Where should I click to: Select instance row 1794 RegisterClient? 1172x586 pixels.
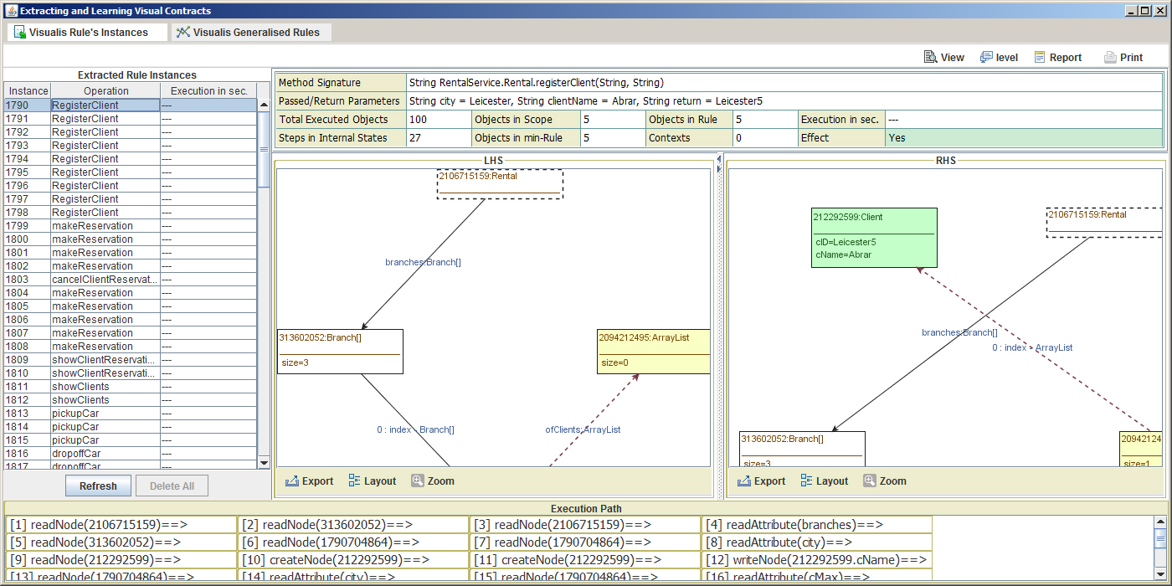click(131, 159)
